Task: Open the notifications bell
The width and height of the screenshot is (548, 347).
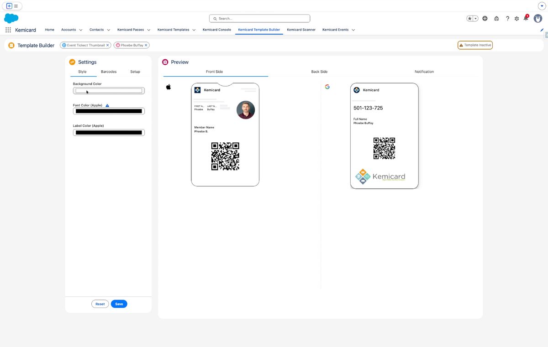Action: [526, 18]
